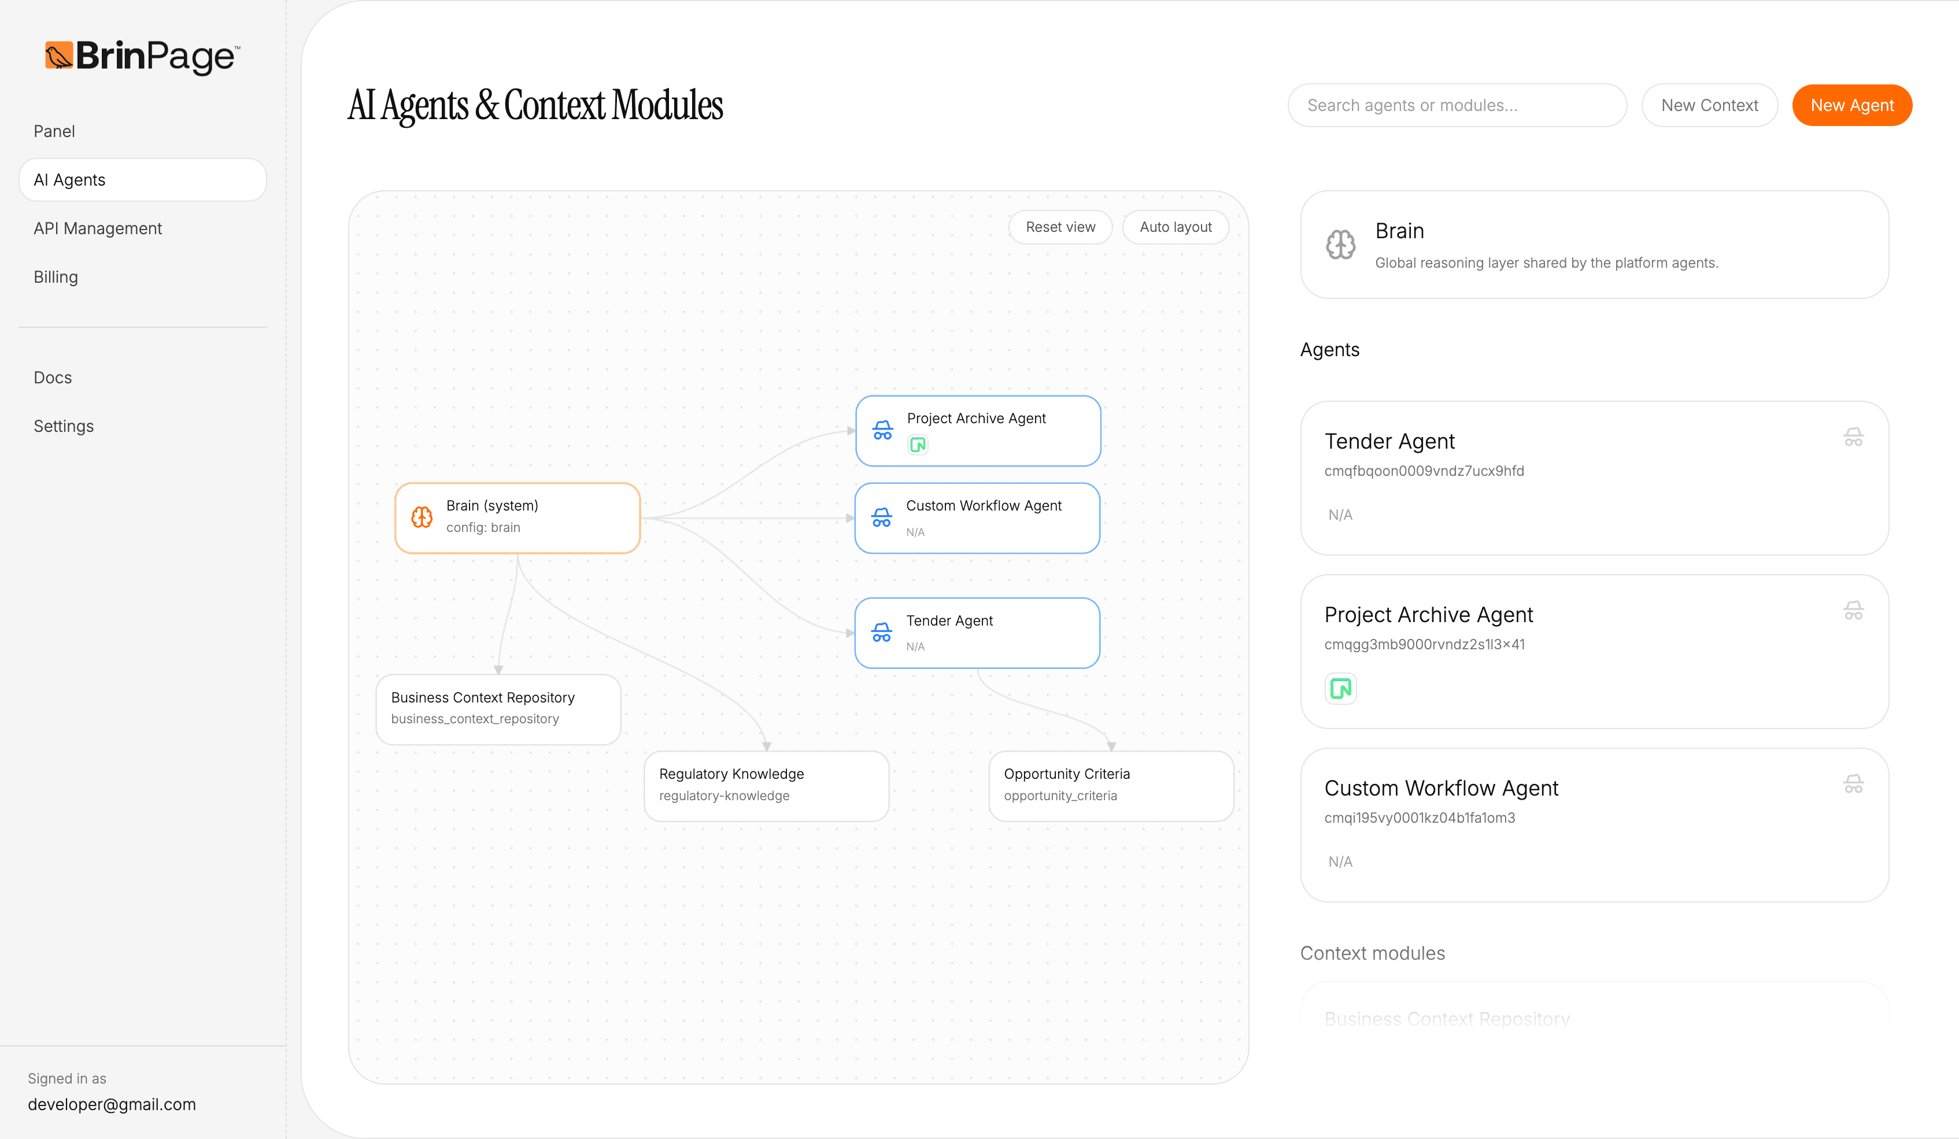Image resolution: width=1959 pixels, height=1139 pixels.
Task: Click the BrinPage bird logo icon
Action: click(x=59, y=56)
